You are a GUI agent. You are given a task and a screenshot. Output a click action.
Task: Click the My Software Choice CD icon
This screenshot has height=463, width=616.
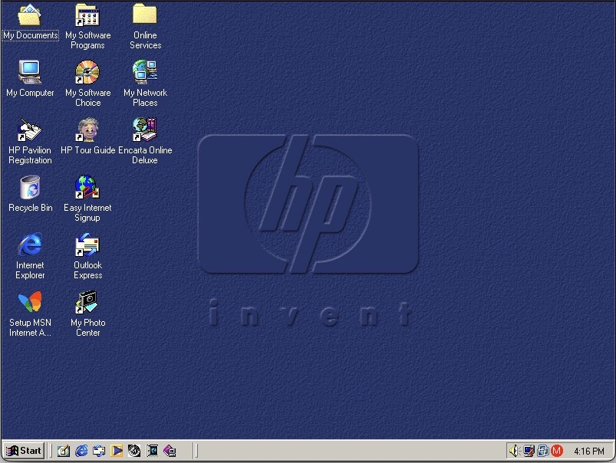click(x=87, y=73)
